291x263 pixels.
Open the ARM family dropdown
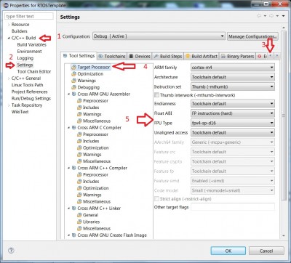tap(233, 68)
